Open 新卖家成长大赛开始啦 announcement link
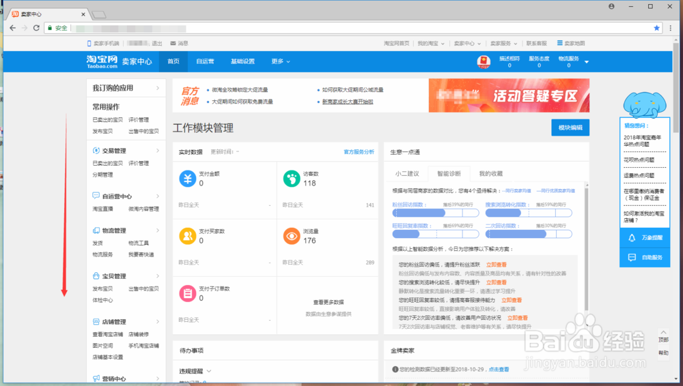683x386 pixels. (348, 102)
